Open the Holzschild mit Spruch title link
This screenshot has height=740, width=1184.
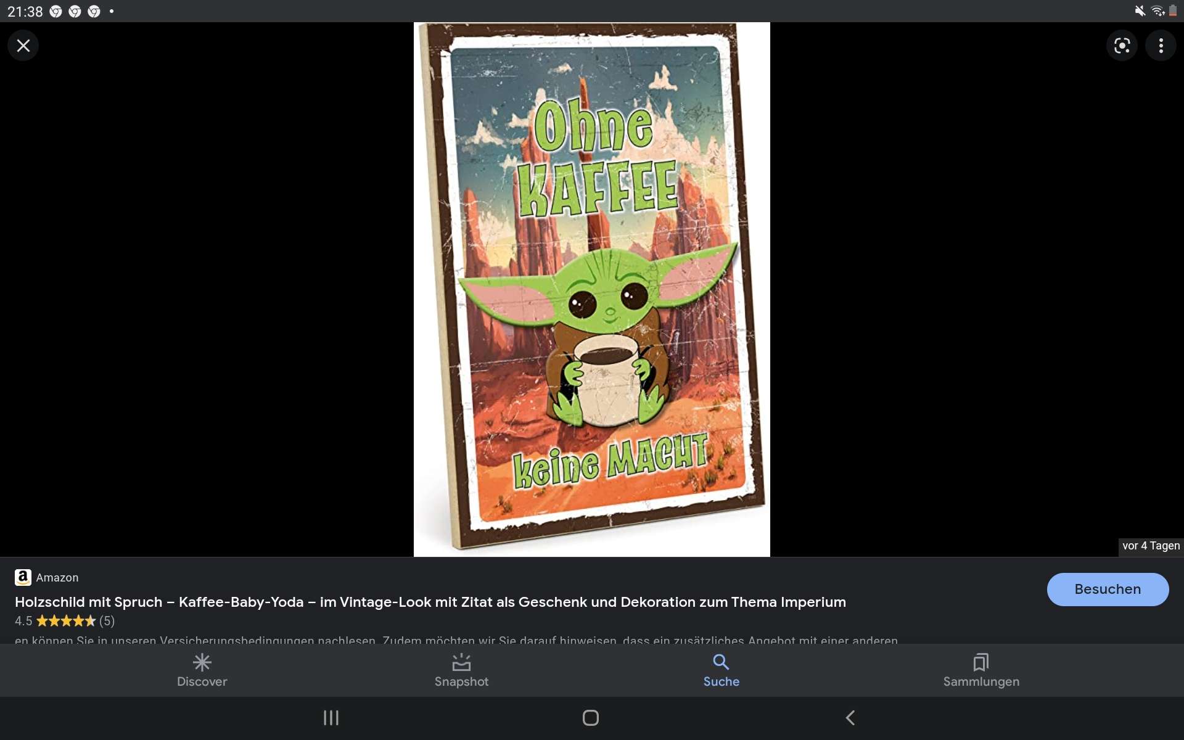tap(430, 602)
